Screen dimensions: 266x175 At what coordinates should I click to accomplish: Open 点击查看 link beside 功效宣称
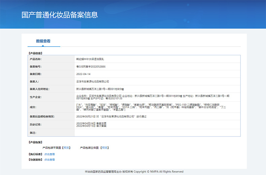tap(49, 160)
